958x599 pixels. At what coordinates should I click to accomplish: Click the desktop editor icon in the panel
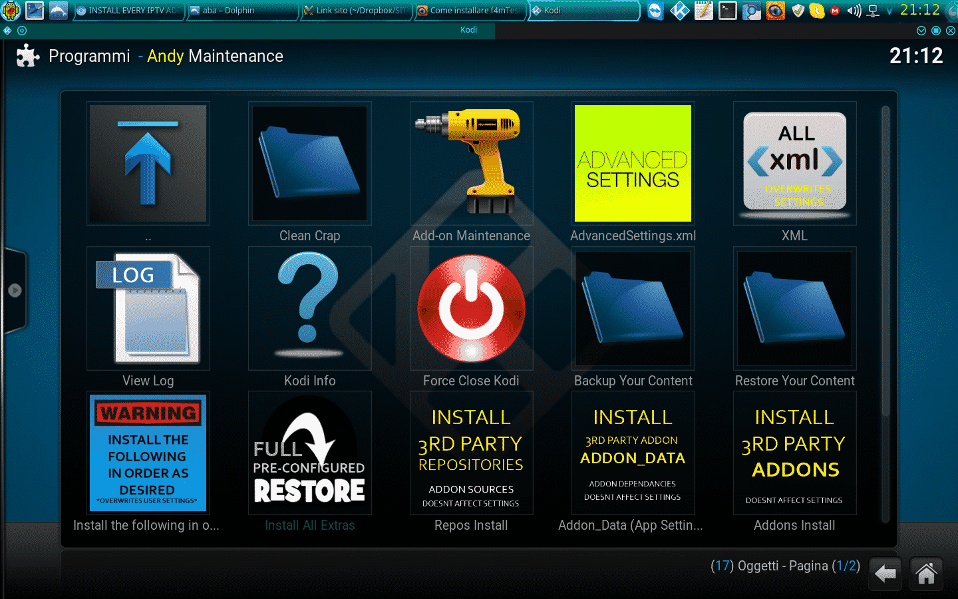[x=35, y=11]
